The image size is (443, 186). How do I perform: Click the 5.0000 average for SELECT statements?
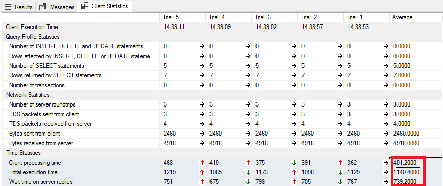coord(402,66)
